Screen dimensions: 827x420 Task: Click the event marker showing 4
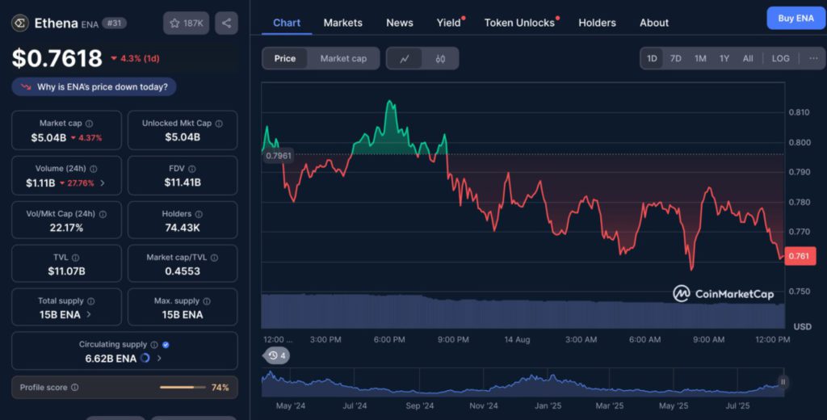tap(277, 355)
